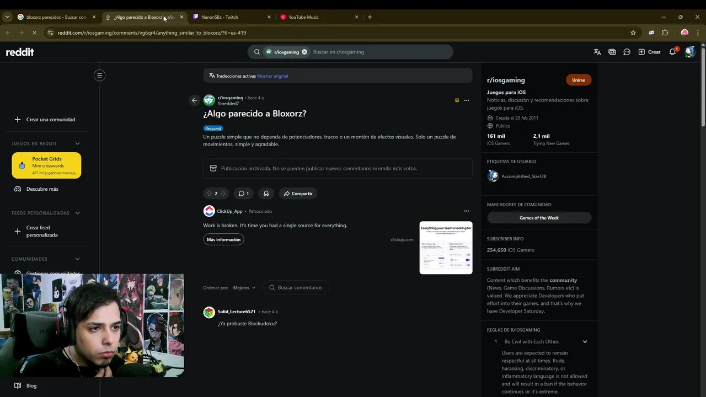This screenshot has height=397, width=706.
Task: Click the Más información ad button
Action: [x=223, y=239]
